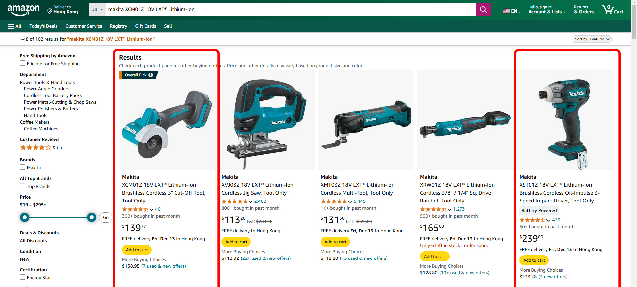This screenshot has width=637, height=287.
Task: Tick the Energy Star checkbox
Action: pos(23,277)
